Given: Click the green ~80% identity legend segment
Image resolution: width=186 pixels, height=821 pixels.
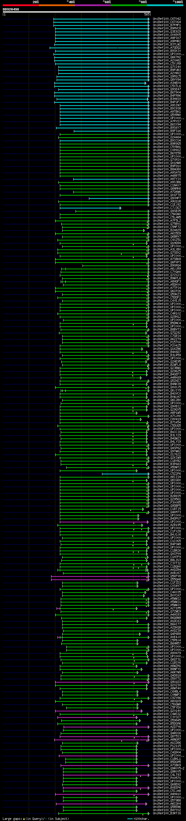Looking at the screenshot, I should tap(129, 5).
